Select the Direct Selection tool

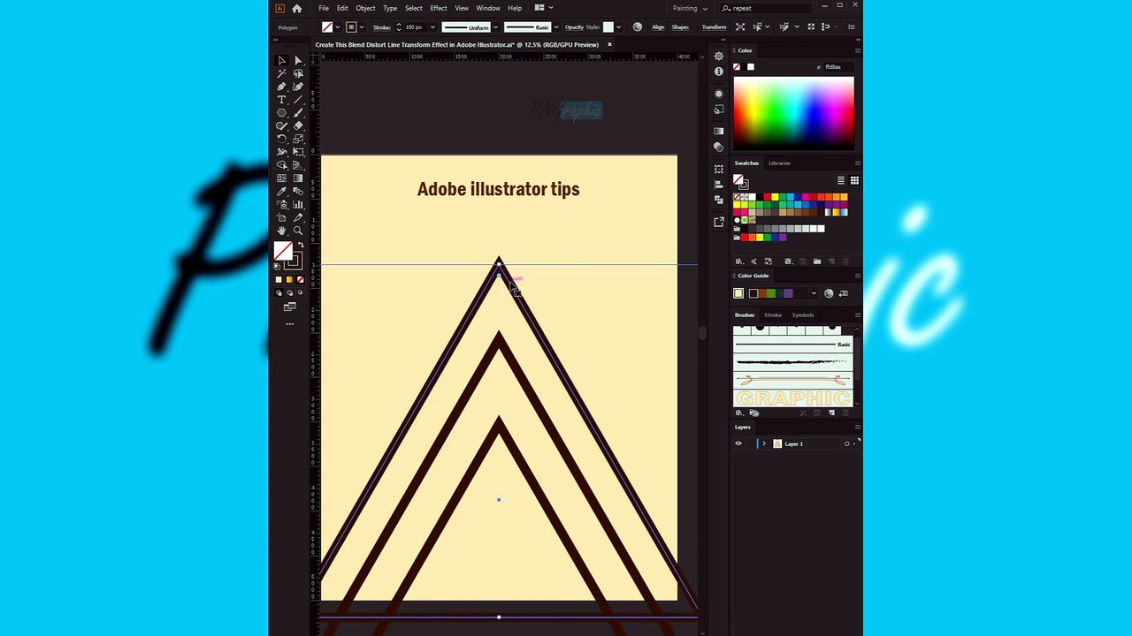pyautogui.click(x=298, y=61)
